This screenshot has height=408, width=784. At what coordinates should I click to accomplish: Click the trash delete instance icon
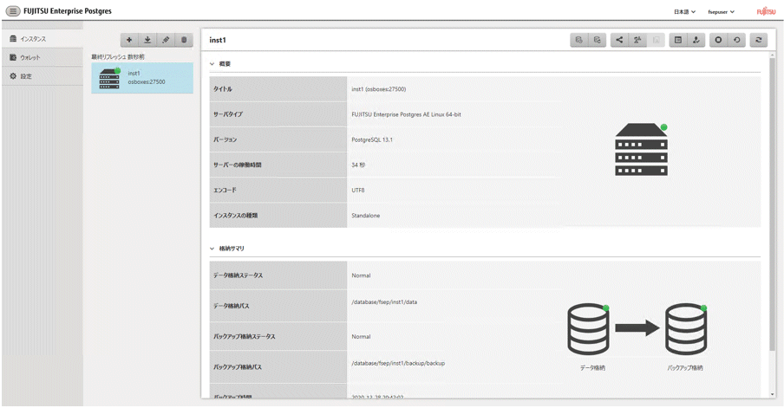click(184, 40)
